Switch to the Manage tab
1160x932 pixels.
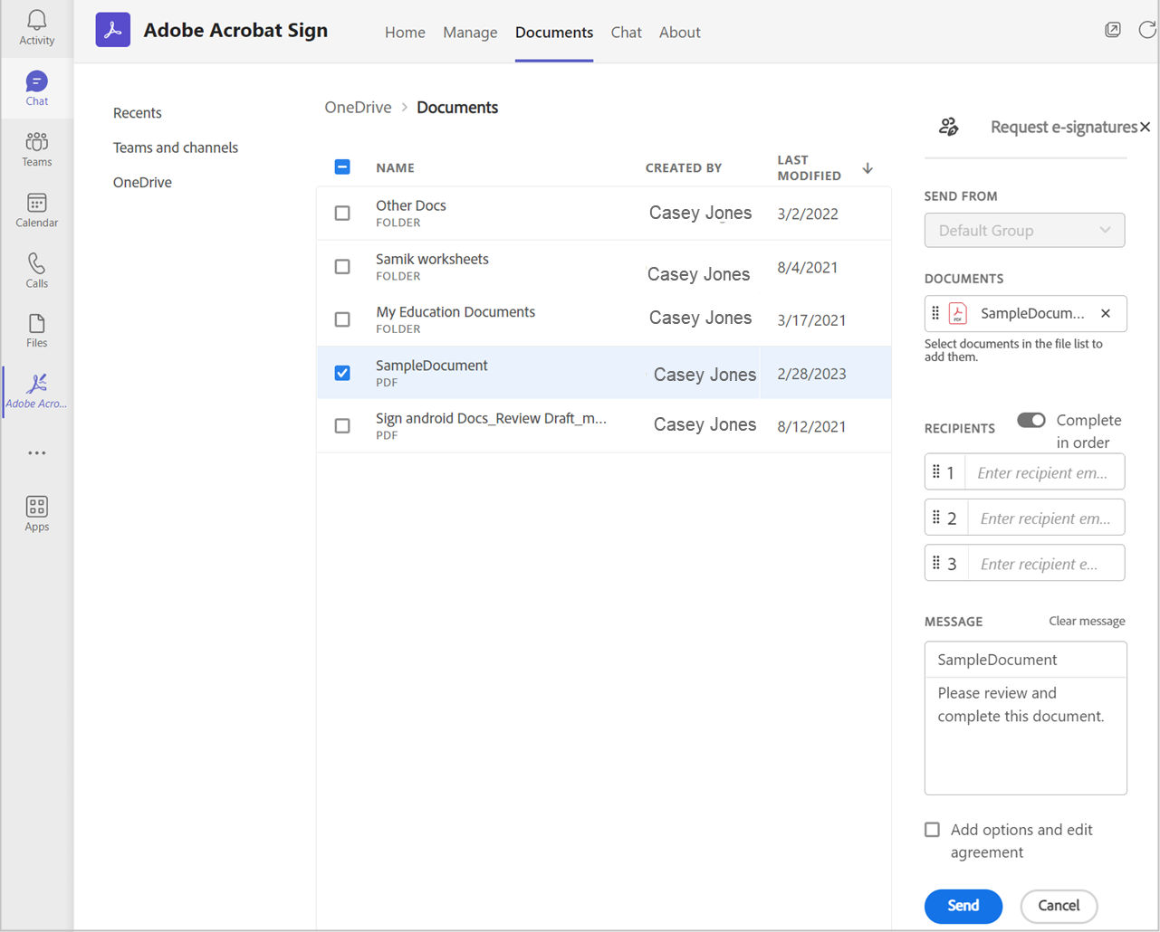(470, 32)
